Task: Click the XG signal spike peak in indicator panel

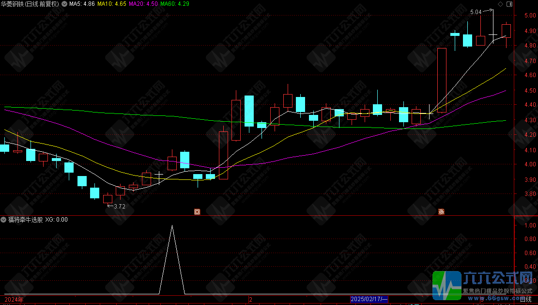Action: click(172, 225)
